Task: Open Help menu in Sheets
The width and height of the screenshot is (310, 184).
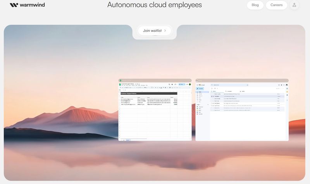Action: [147, 85]
